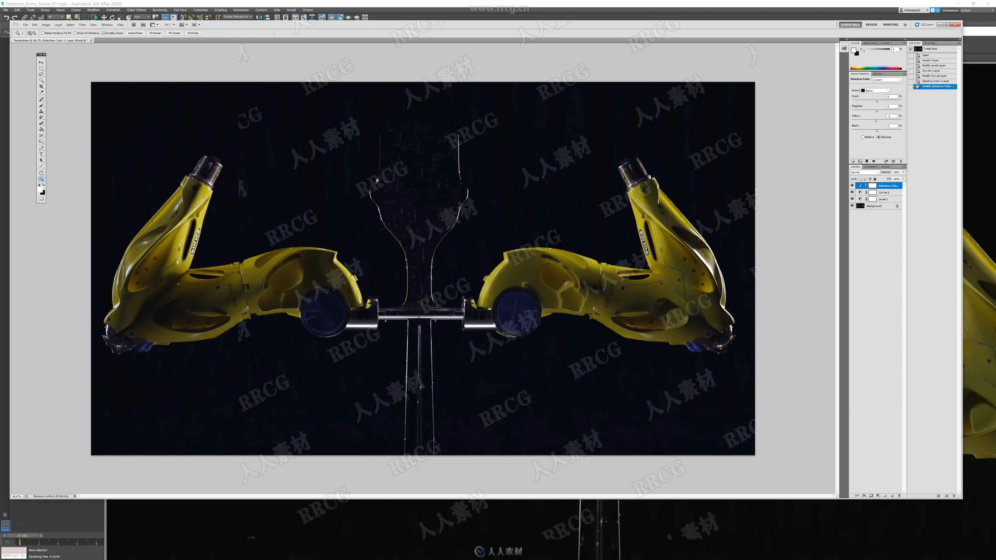
Task: Select Levels 1 Layer history state
Action: (930, 60)
